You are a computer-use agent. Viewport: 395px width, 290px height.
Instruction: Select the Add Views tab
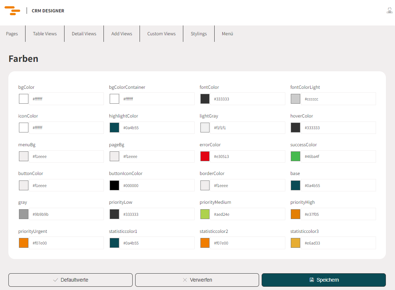point(122,34)
